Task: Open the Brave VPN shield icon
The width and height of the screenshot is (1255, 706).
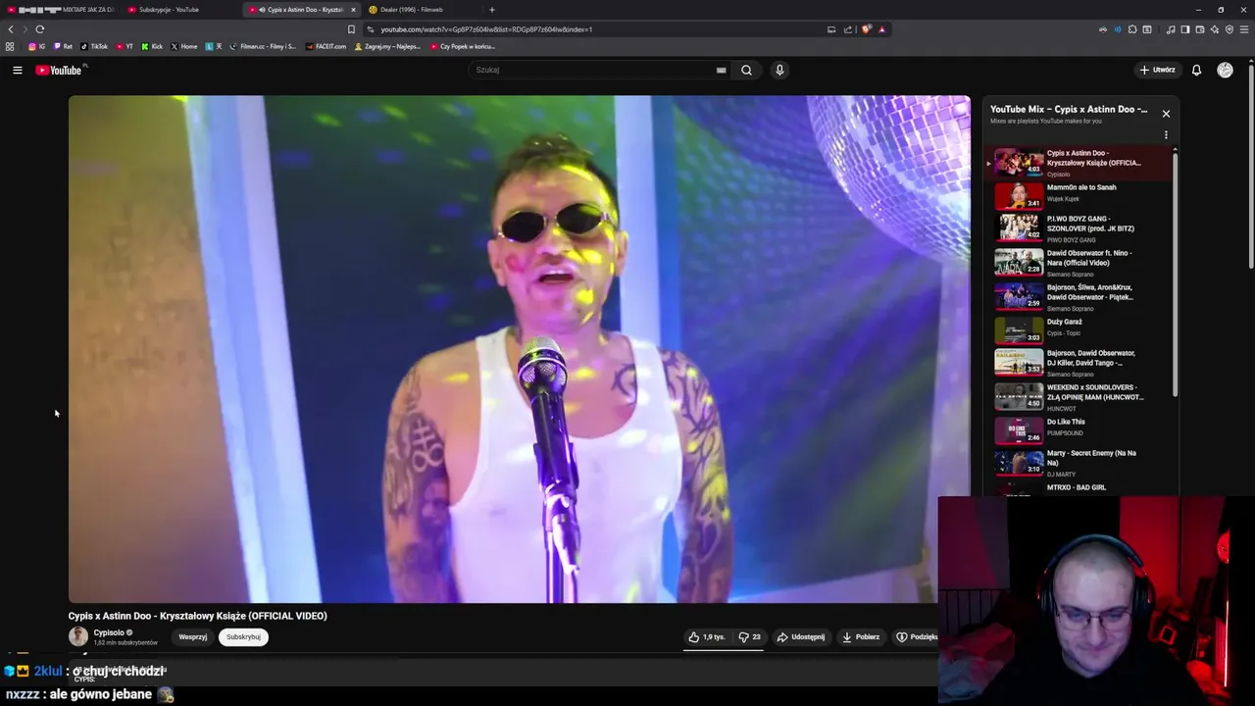Action: [x=1230, y=29]
